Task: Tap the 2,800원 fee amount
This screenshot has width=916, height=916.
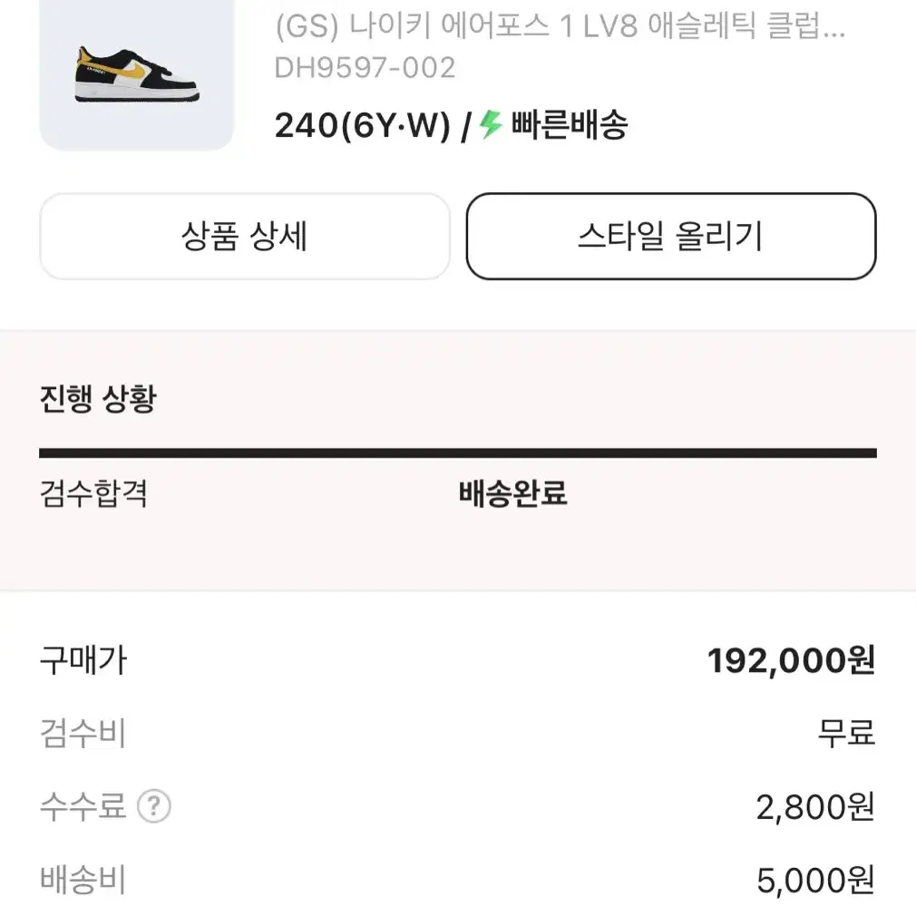Action: (x=815, y=807)
